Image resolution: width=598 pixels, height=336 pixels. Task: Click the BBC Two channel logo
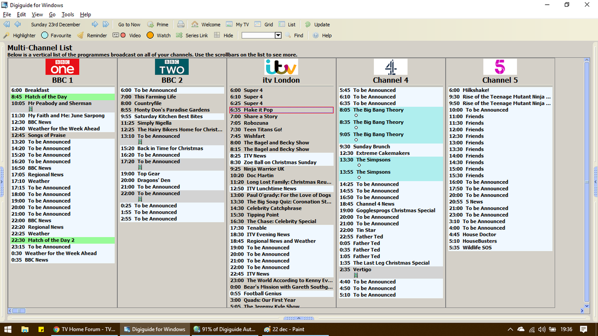(x=172, y=67)
